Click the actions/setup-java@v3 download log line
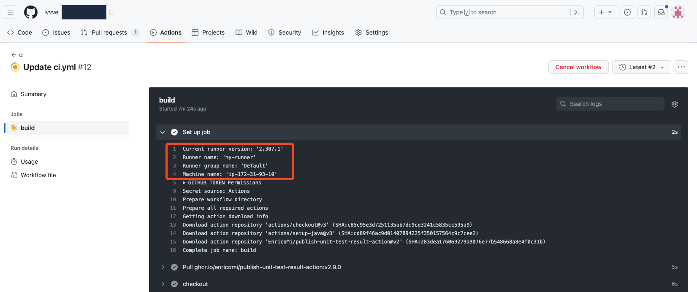 click(x=330, y=233)
